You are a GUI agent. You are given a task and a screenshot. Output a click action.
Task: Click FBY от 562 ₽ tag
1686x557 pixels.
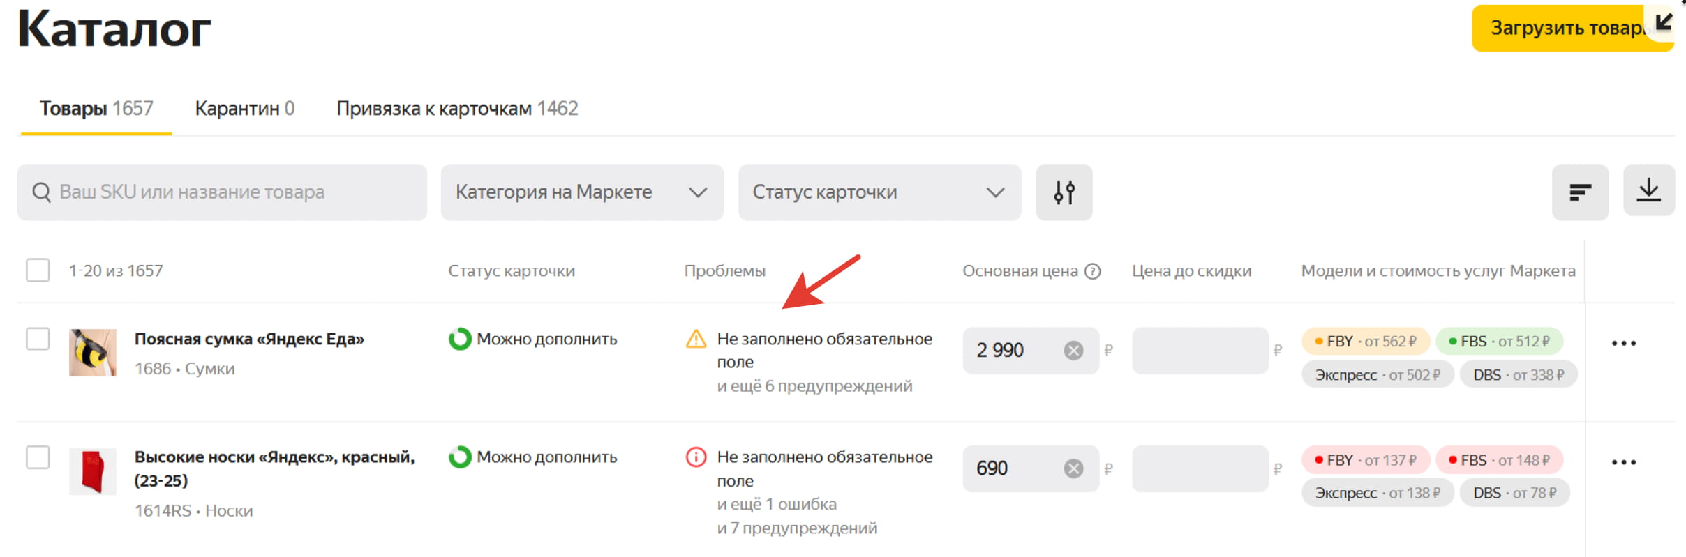pyautogui.click(x=1366, y=342)
